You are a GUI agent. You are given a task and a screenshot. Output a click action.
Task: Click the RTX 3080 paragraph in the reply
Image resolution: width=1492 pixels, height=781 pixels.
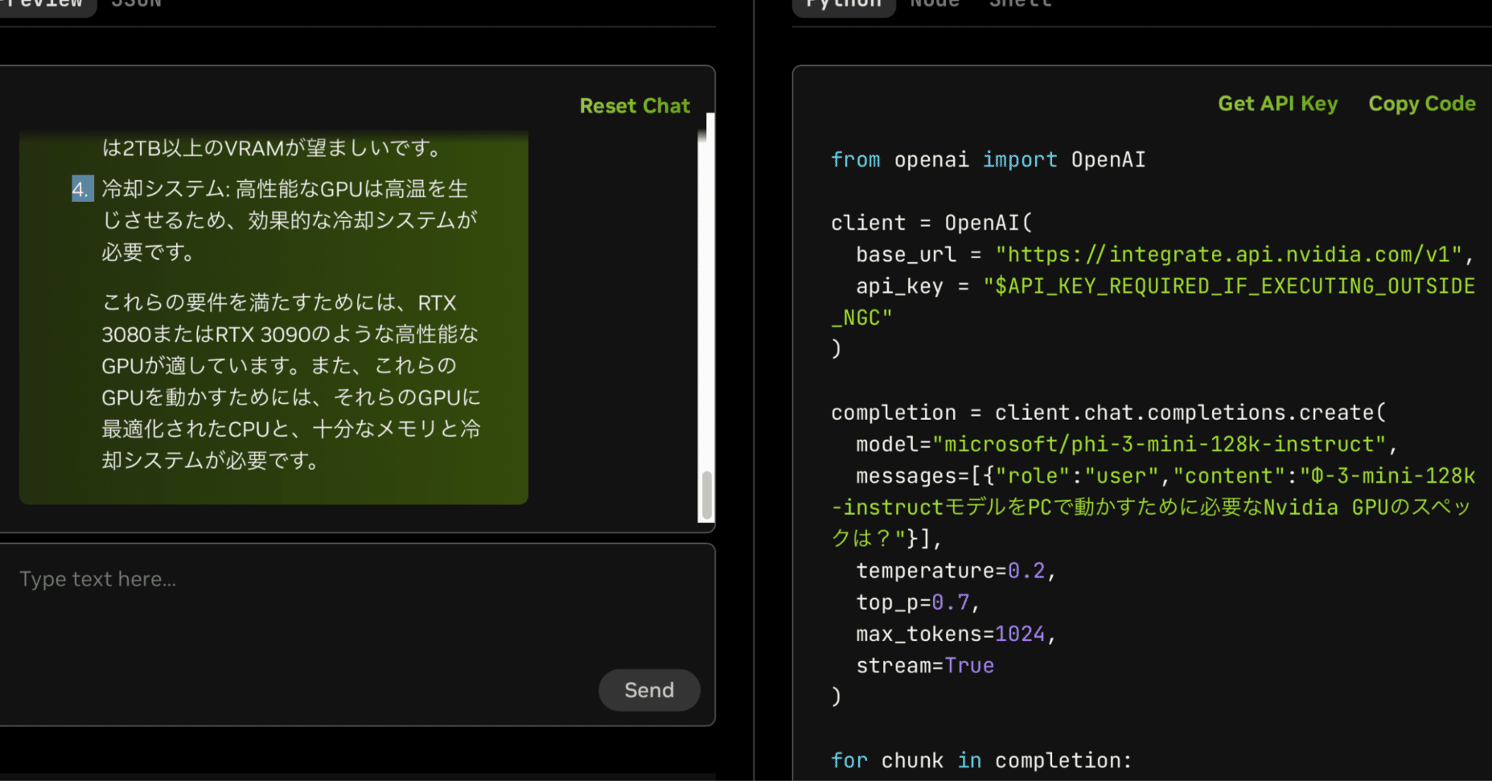[290, 381]
